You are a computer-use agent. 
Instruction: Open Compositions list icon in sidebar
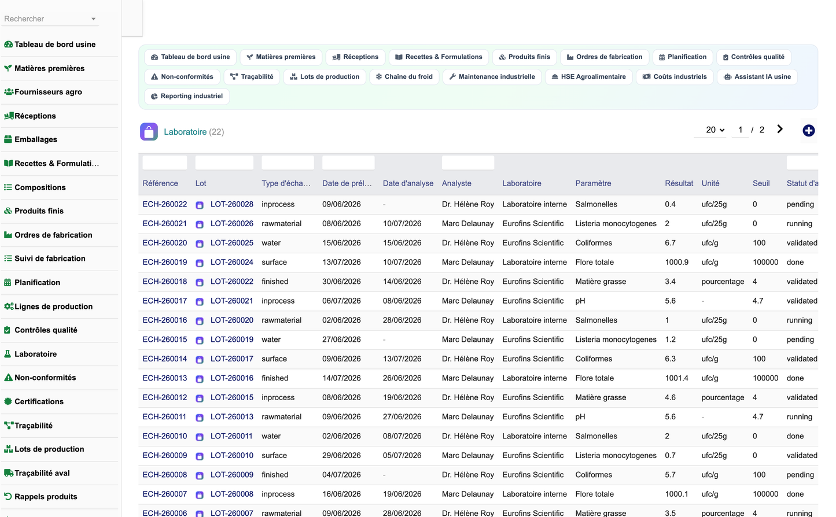[x=8, y=187]
